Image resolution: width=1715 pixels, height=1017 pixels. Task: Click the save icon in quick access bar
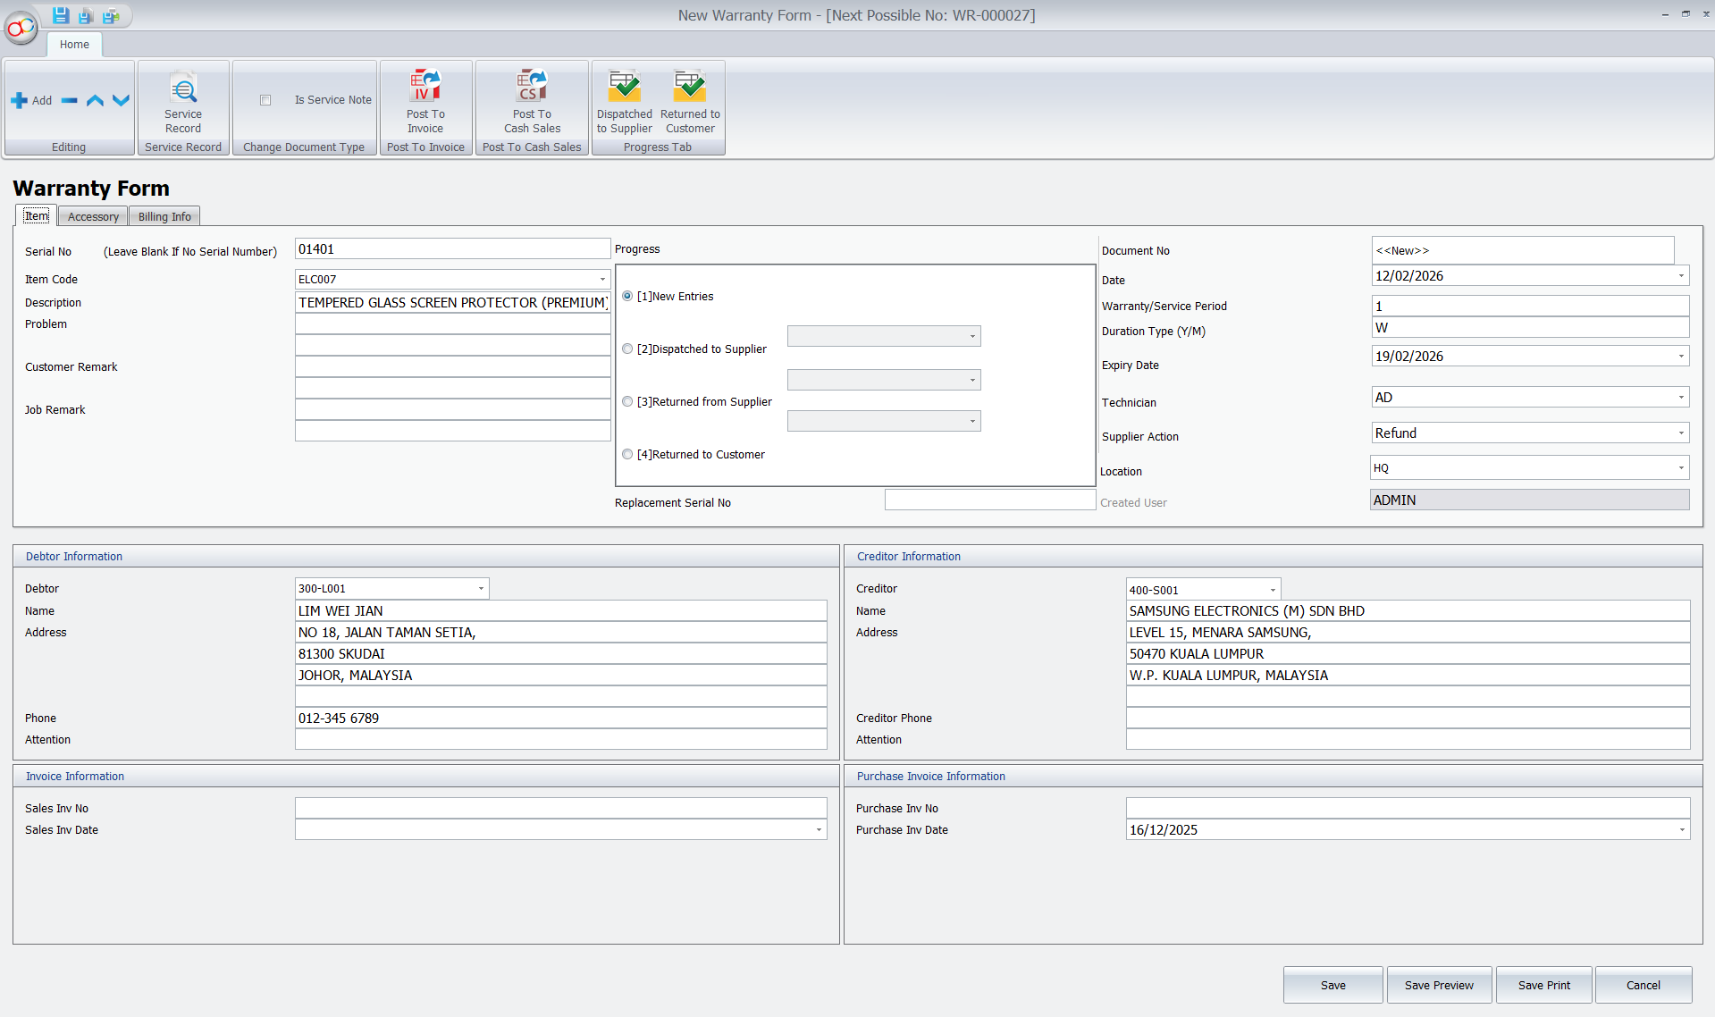coord(61,15)
